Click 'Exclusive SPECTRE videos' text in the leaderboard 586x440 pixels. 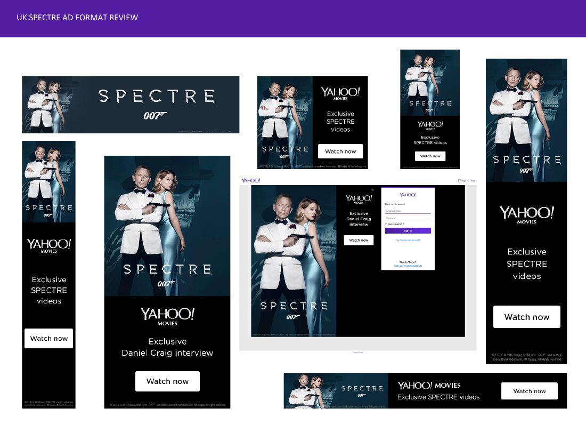[438, 397]
